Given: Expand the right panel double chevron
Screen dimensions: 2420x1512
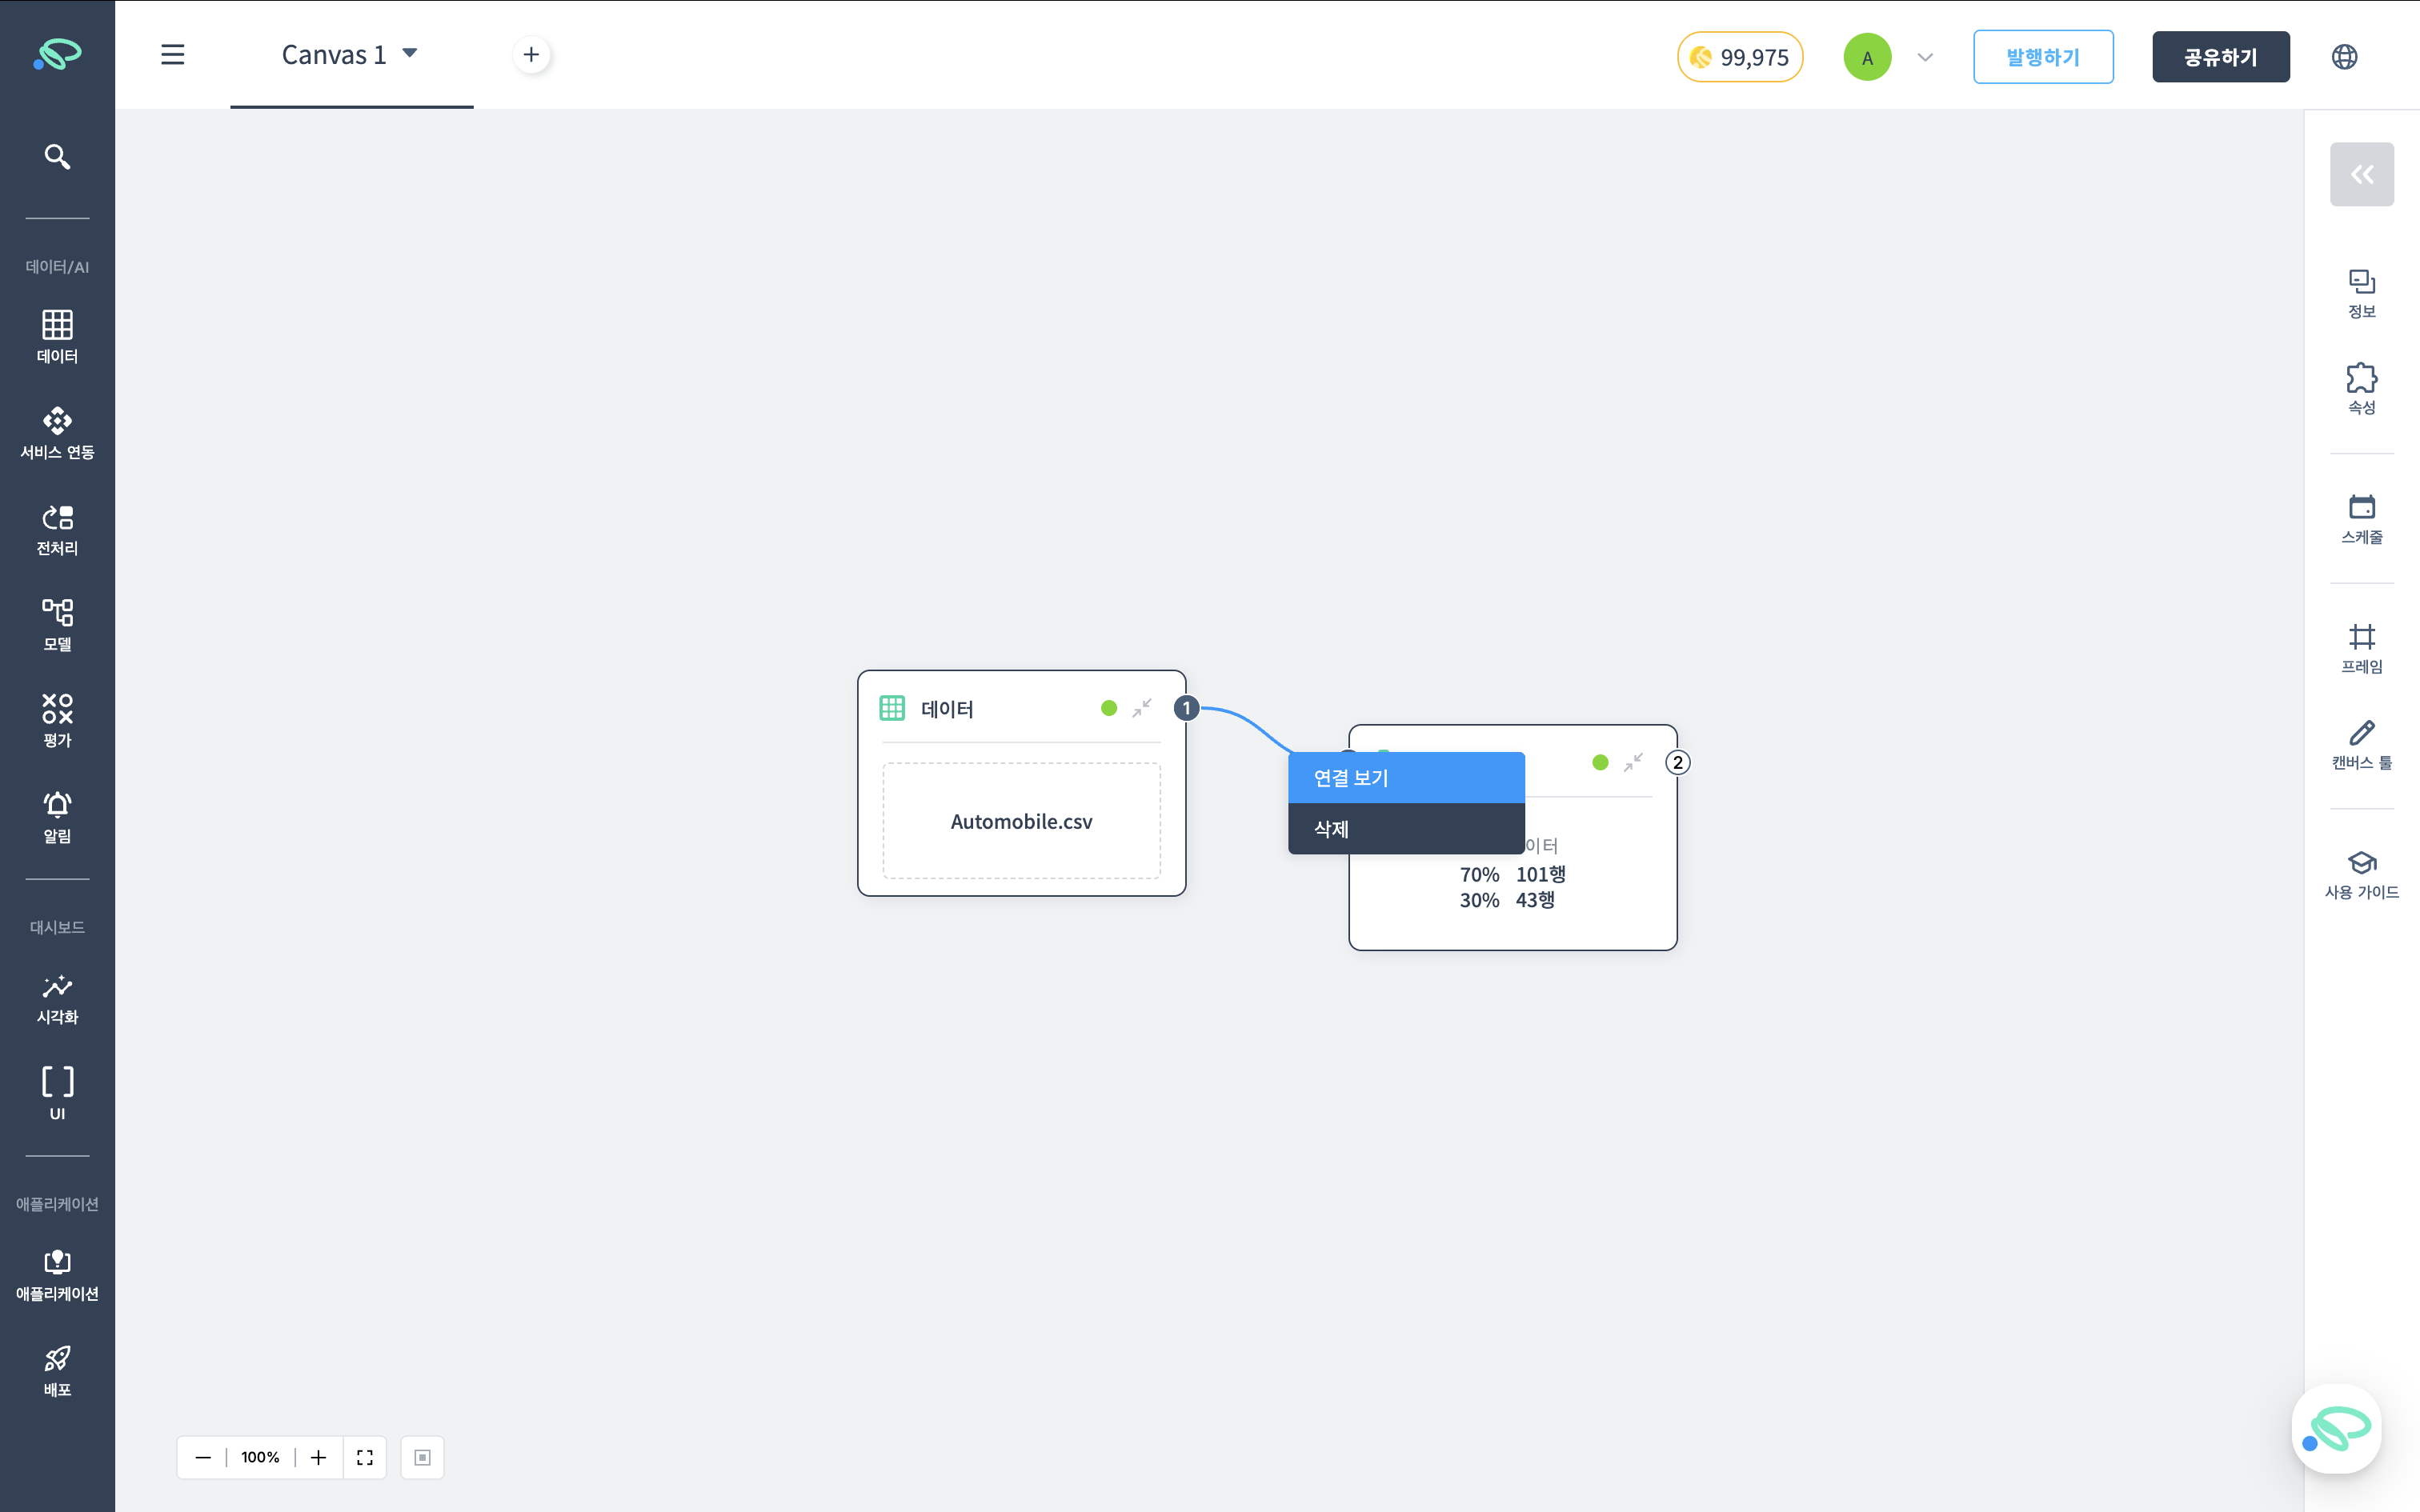Looking at the screenshot, I should click(2361, 174).
